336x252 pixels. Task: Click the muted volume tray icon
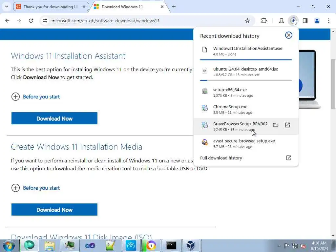tap(303, 246)
